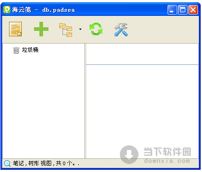Click inside the note content editing area

[x=142, y=112]
